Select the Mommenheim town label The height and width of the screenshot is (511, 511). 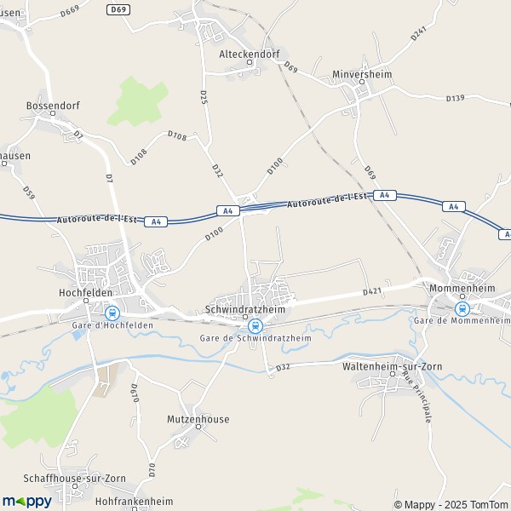[462, 288]
